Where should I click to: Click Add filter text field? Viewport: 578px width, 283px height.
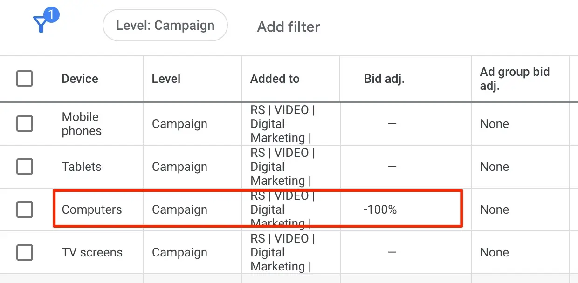point(289,27)
